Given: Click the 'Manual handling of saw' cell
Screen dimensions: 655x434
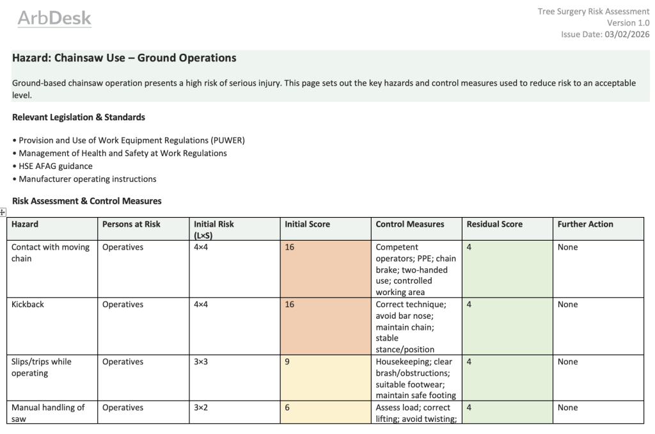Looking at the screenshot, I should pos(48,413).
